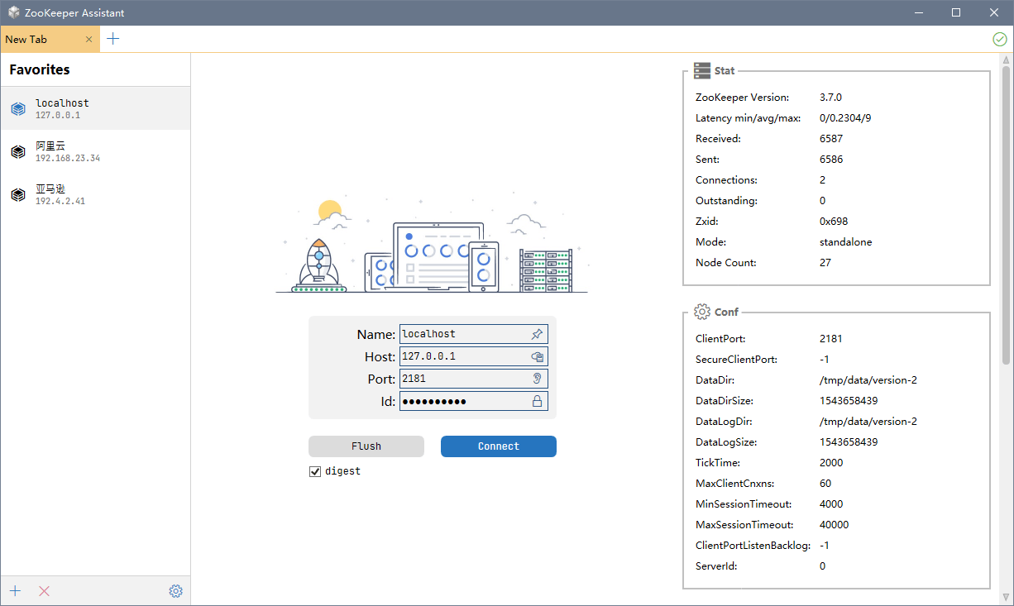
Task: Click the Id password field
Action: [463, 401]
